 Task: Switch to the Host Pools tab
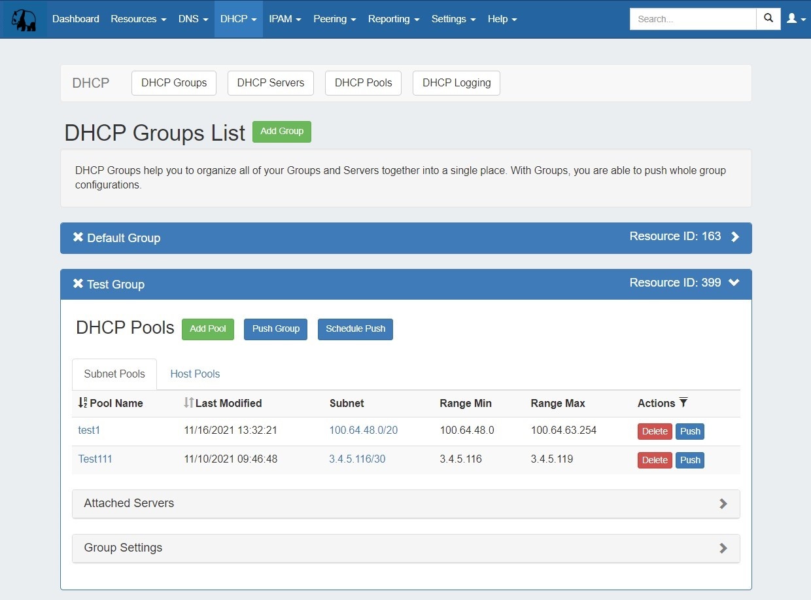coord(195,374)
